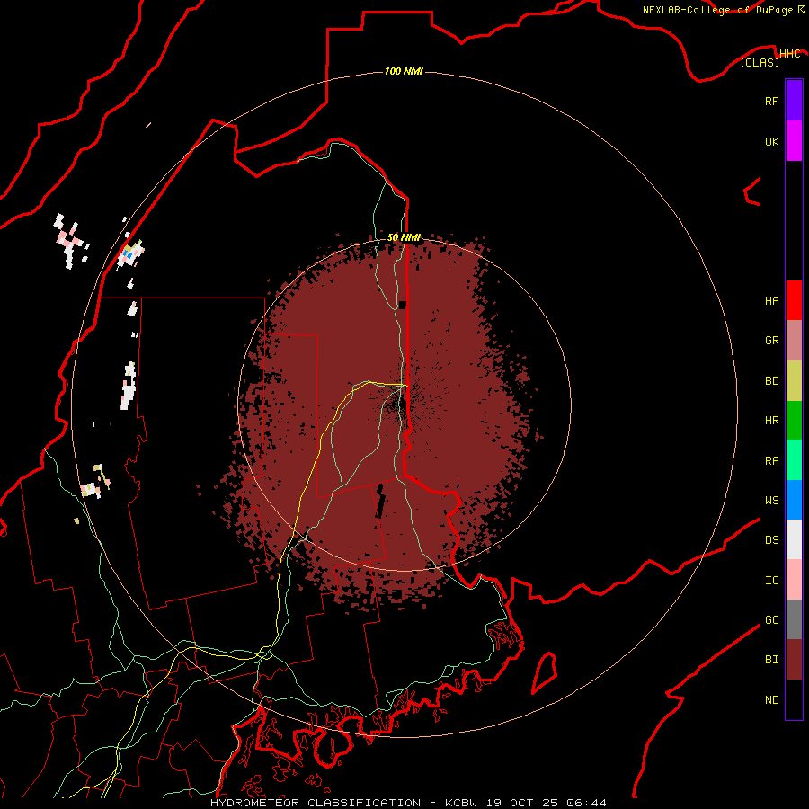Click the HA legend label
This screenshot has width=809, height=809.
pyautogui.click(x=771, y=301)
